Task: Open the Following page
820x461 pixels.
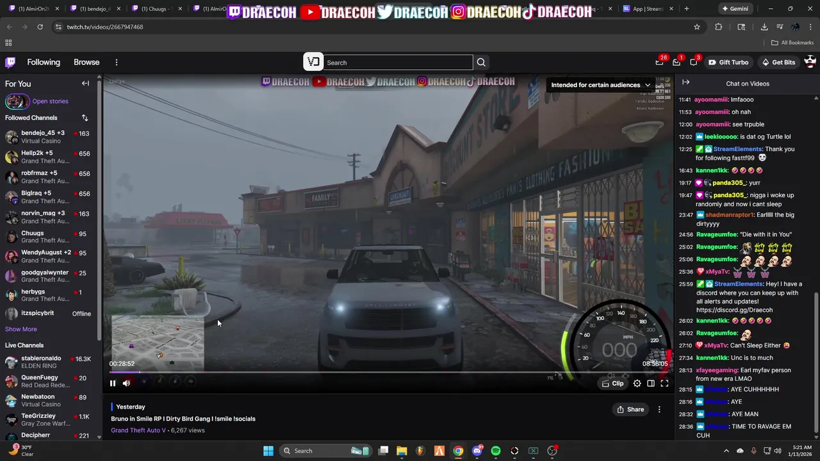Action: click(44, 62)
